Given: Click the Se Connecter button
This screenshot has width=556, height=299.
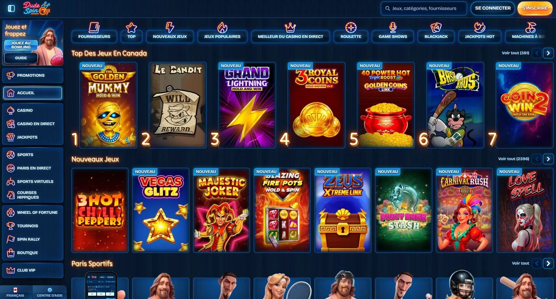Looking at the screenshot, I should click(x=493, y=8).
